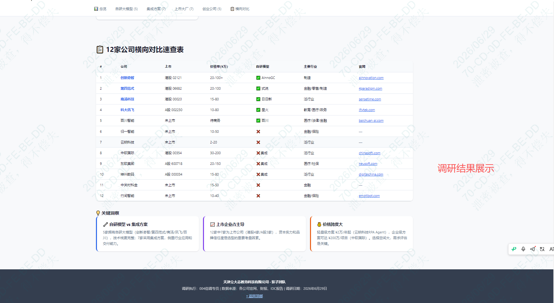Click the clipboard icon beside 12家公司横向对比速查表
554x303 pixels.
pos(100,50)
